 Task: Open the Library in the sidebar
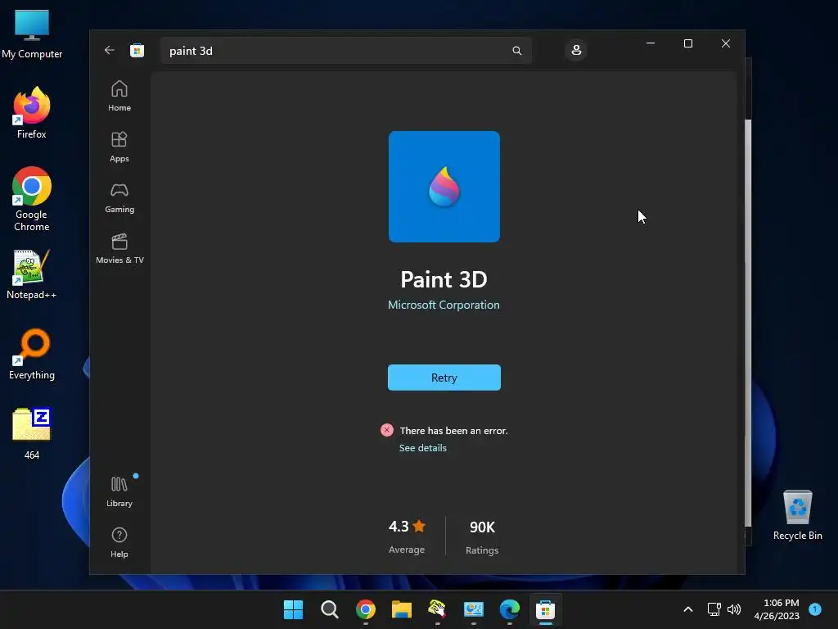(119, 491)
